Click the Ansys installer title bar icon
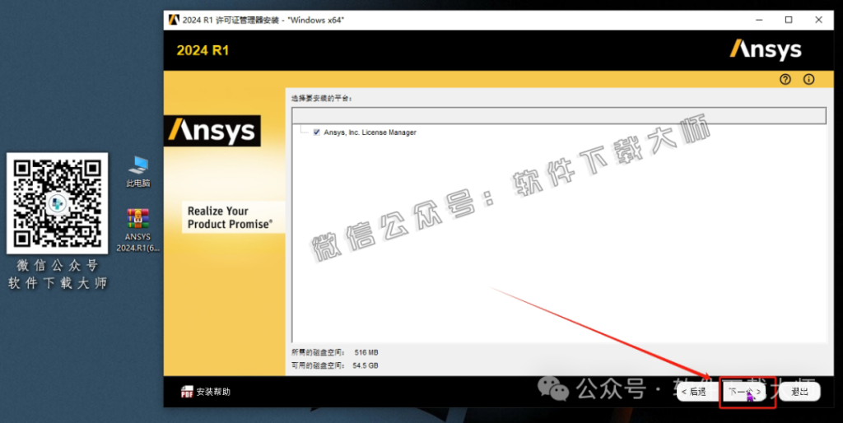 click(174, 20)
